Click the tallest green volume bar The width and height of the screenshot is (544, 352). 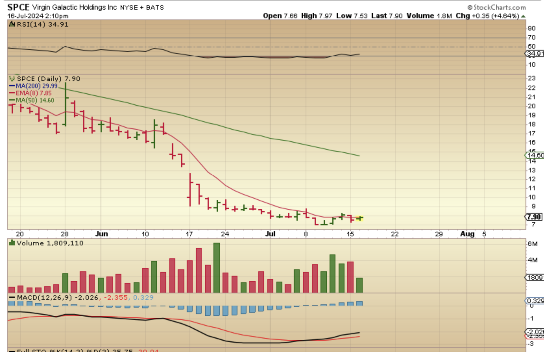pyautogui.click(x=216, y=268)
